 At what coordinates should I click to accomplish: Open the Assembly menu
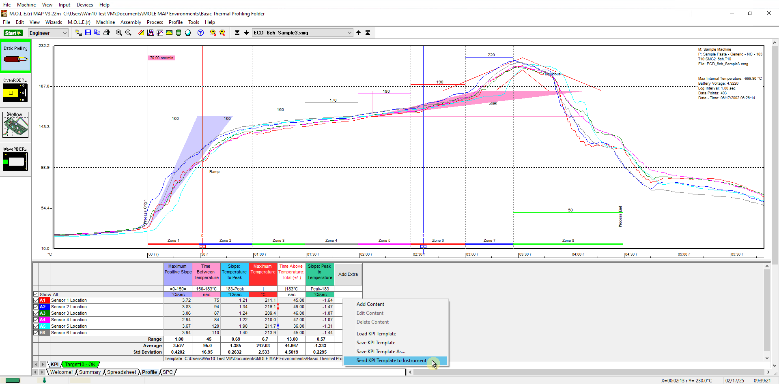click(x=131, y=22)
